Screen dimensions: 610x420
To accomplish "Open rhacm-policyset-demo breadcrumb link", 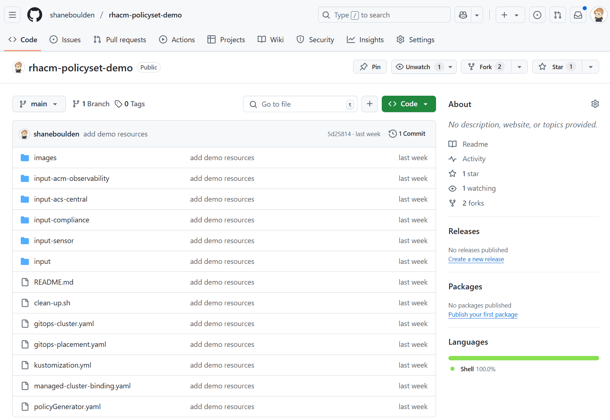I will pos(145,15).
